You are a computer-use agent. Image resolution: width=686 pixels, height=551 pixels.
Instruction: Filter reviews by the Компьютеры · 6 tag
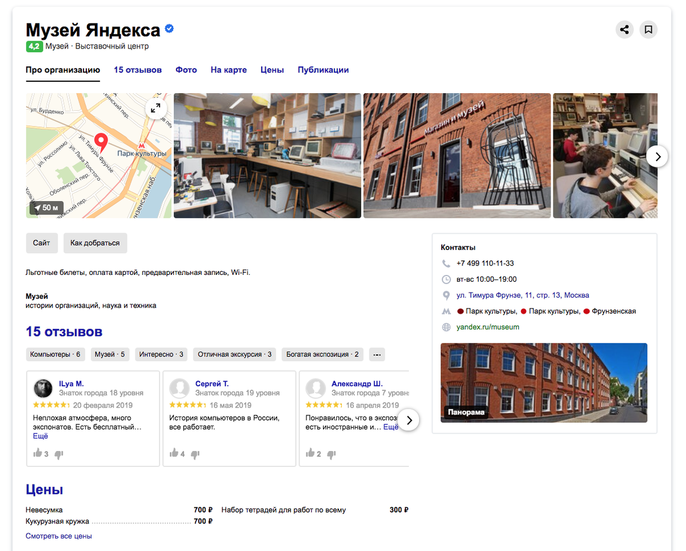(55, 354)
